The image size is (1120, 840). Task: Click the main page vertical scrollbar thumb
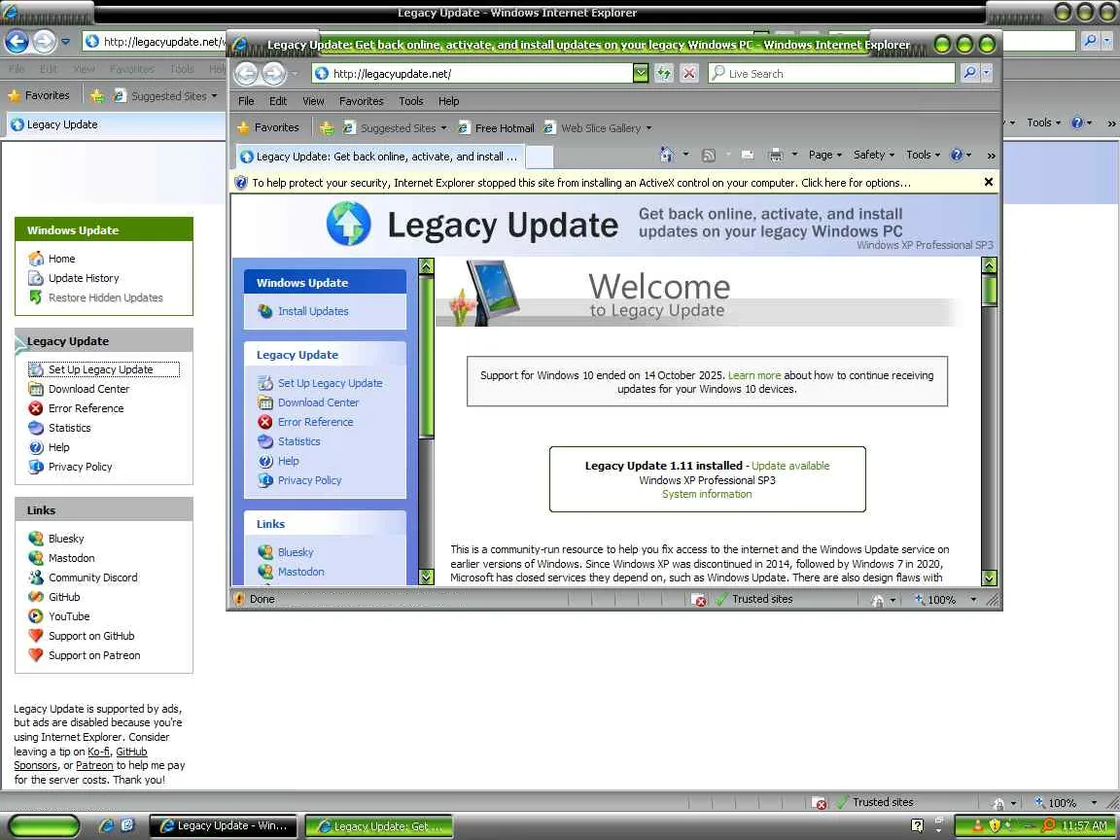point(990,291)
